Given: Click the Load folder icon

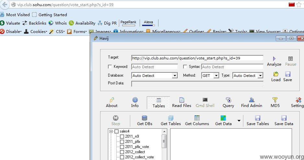Looking at the screenshot, I should pyautogui.click(x=276, y=74).
